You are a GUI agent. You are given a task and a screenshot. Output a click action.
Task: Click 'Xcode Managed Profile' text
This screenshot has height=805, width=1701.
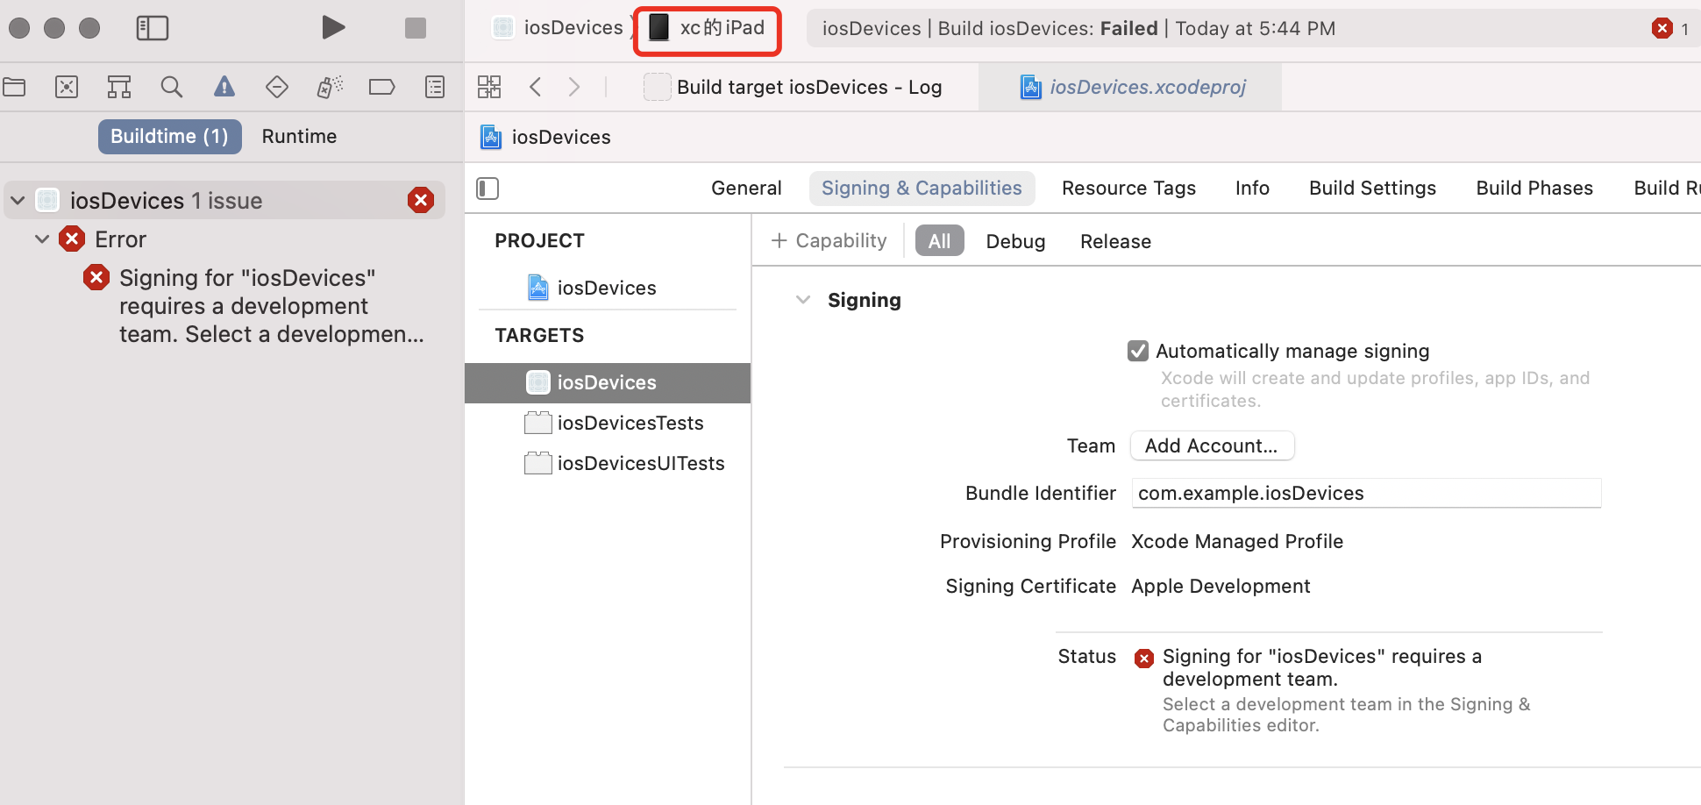click(x=1237, y=542)
